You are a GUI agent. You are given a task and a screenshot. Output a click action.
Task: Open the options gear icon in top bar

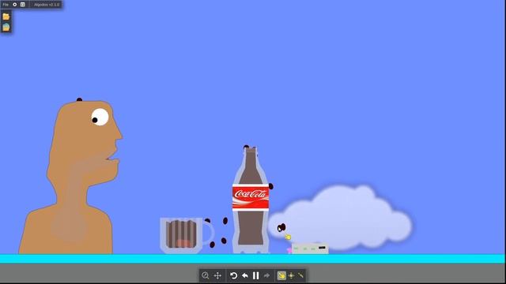14,5
